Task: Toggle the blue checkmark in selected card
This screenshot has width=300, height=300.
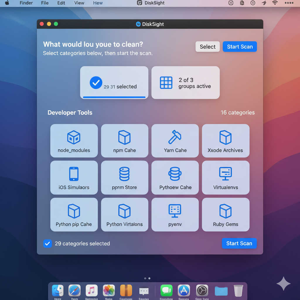Action: [x=96, y=83]
